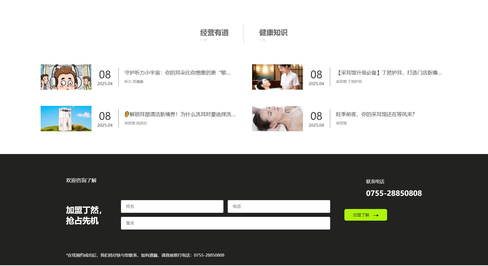
Task: Click the 采耳馆 洗耳仪 tag text
Action: click(x=136, y=123)
